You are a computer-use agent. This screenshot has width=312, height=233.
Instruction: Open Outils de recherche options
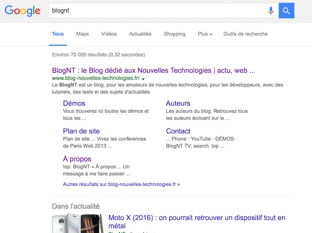coord(246,34)
